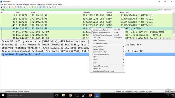The image size is (175, 98).
Task: Select packet 94 HTTP/1.1 200 OK row
Action: coord(86,32)
